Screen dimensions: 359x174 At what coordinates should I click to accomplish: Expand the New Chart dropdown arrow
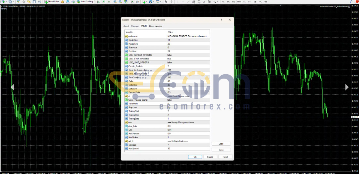6,2
